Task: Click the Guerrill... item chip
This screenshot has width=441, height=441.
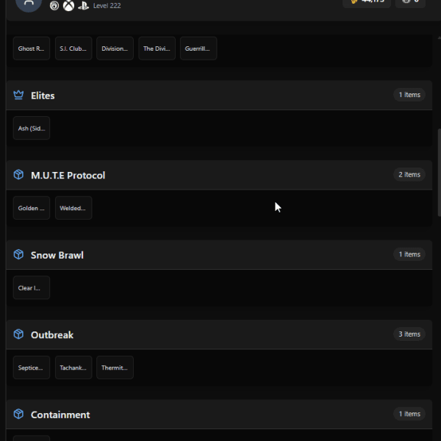Action: point(198,49)
